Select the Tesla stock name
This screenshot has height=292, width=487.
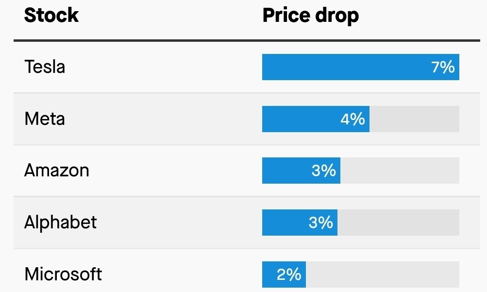coord(45,67)
